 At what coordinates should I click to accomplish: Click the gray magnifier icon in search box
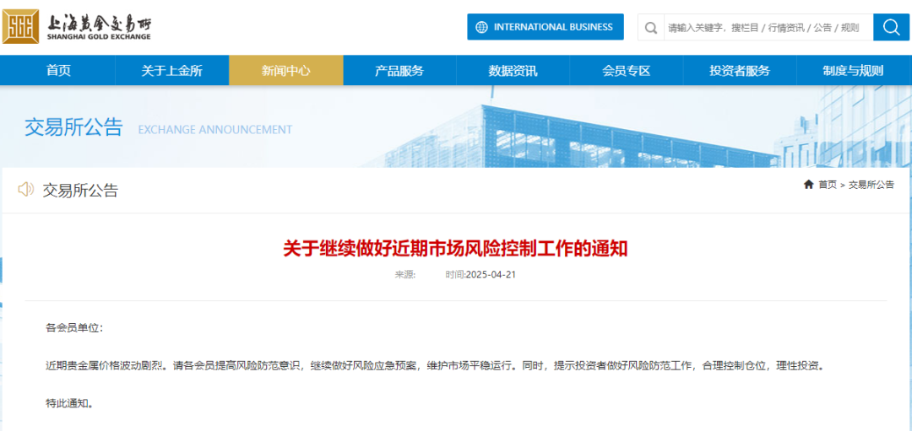tap(651, 27)
